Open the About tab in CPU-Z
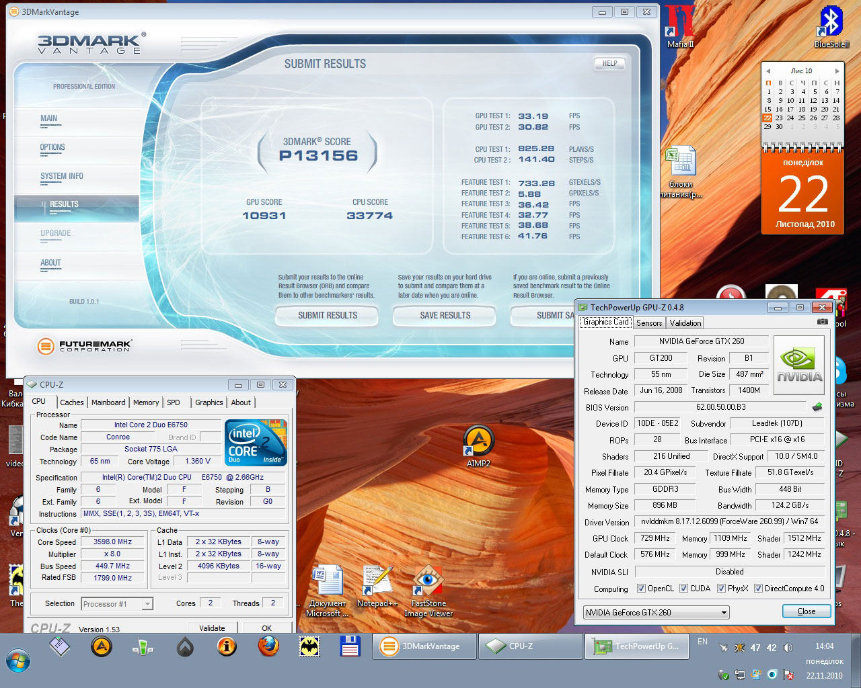Viewport: 861px width, 688px height. tap(241, 402)
